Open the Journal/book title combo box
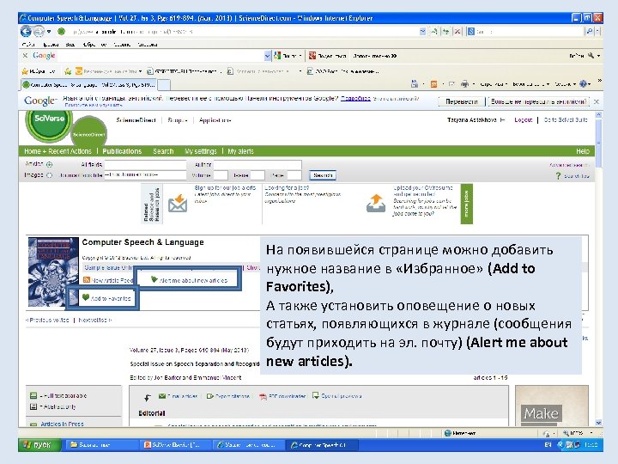Screen dimensions: 618x464 click(x=145, y=174)
